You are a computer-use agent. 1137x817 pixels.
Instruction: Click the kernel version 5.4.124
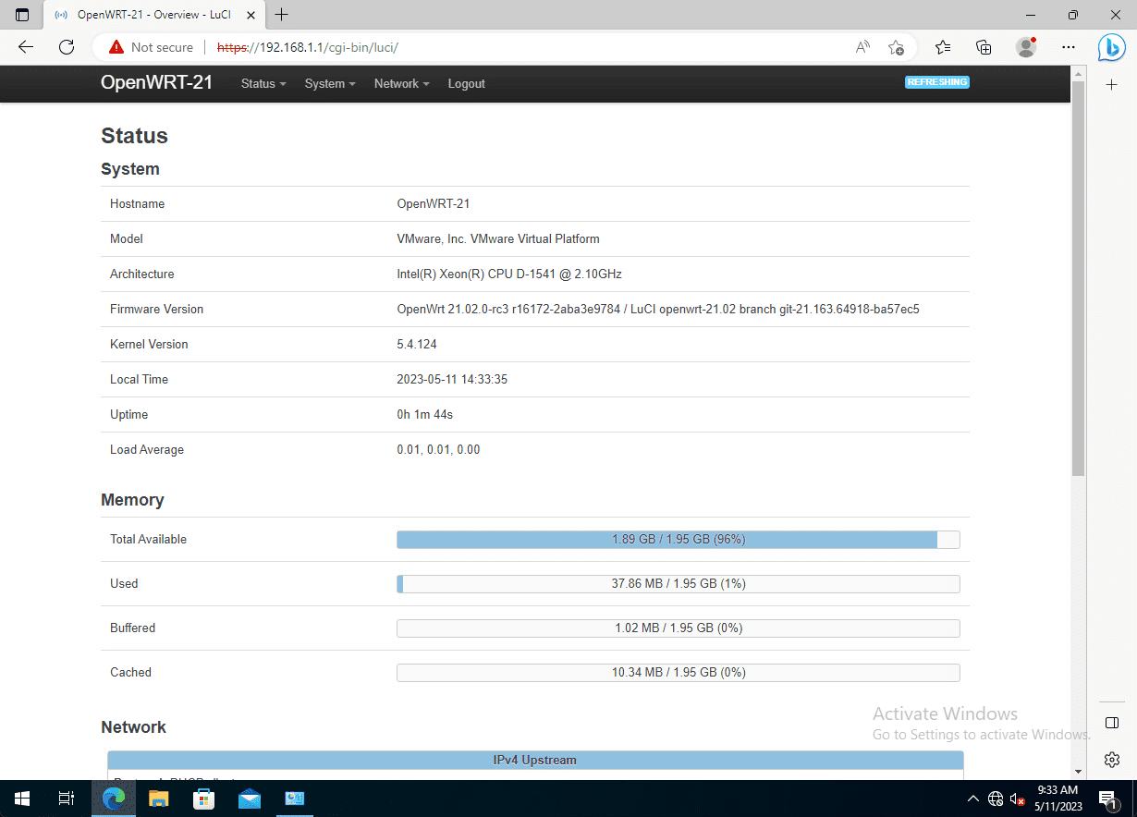point(417,344)
